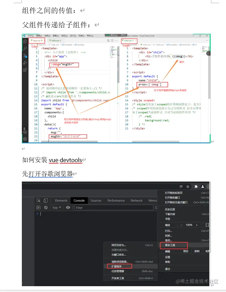
Task: Open the Elements tab in DevTools
Action: point(61,201)
